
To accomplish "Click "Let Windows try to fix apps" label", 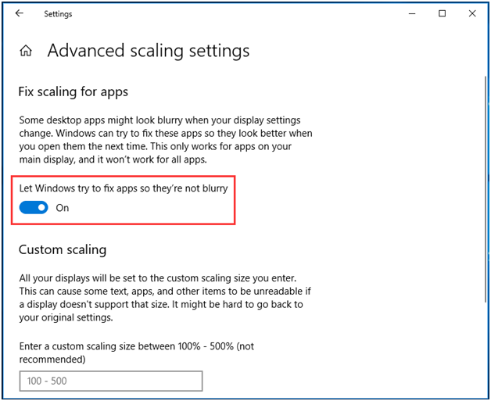I will [x=124, y=188].
